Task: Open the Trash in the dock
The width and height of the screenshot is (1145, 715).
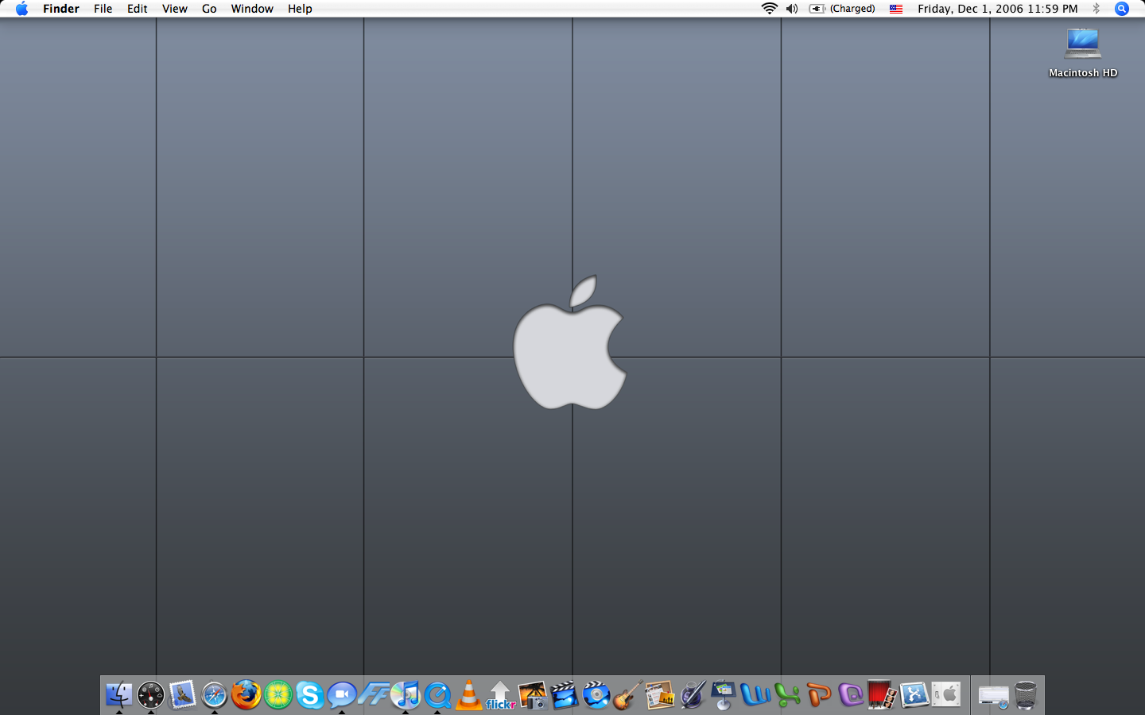Action: tap(1026, 695)
